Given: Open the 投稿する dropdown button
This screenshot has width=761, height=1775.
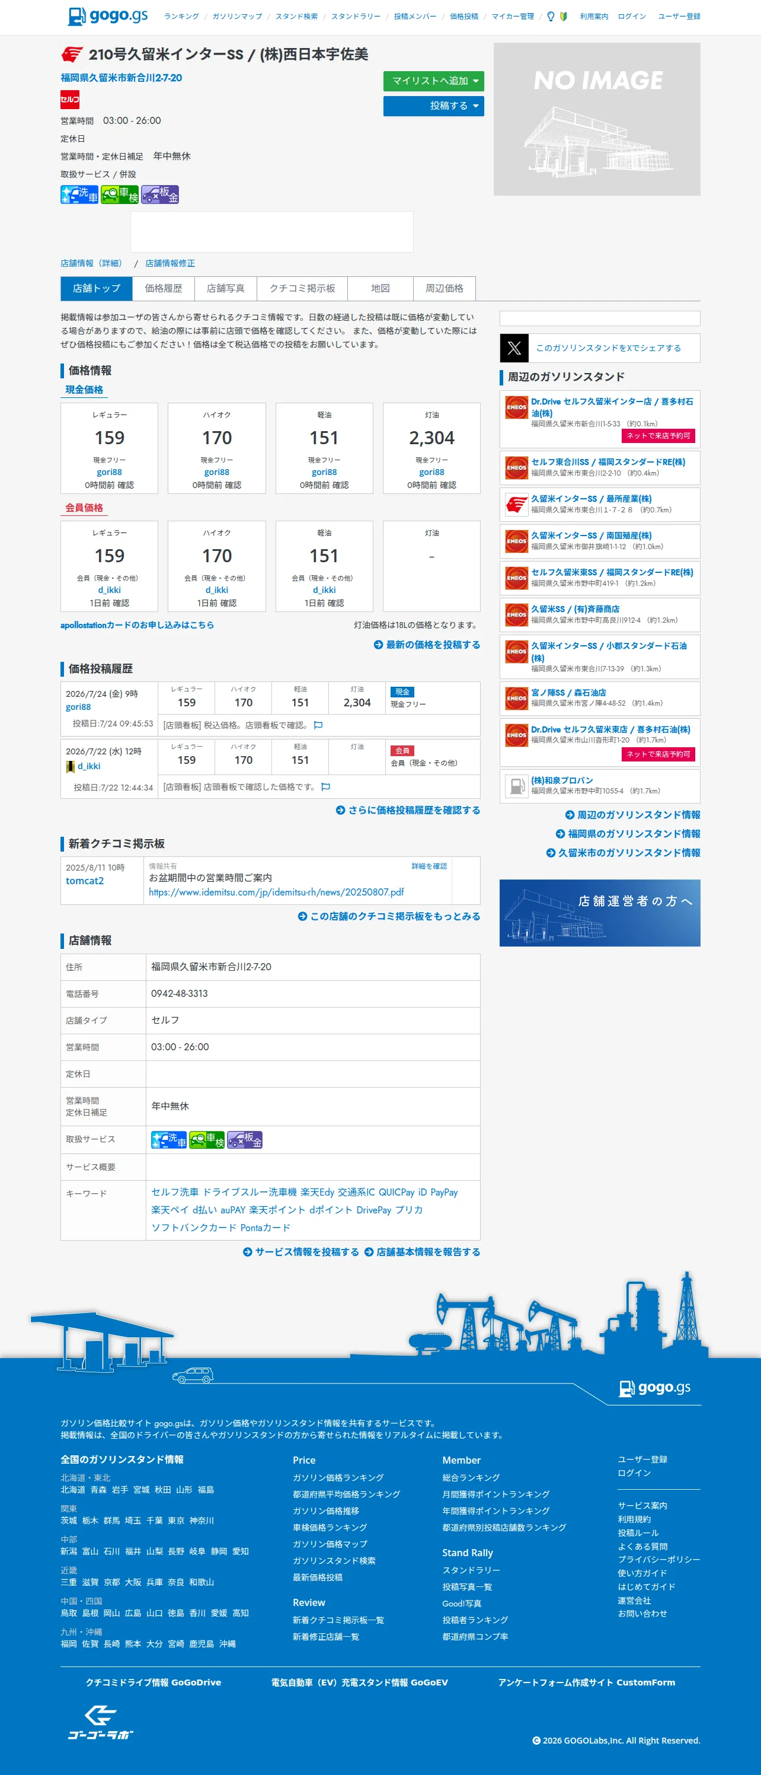Looking at the screenshot, I should (434, 106).
